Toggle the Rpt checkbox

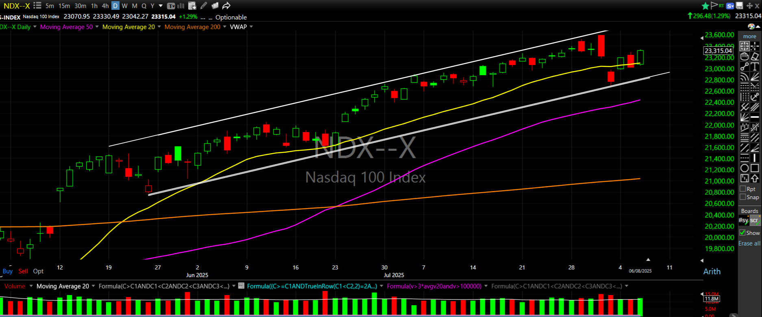743,189
